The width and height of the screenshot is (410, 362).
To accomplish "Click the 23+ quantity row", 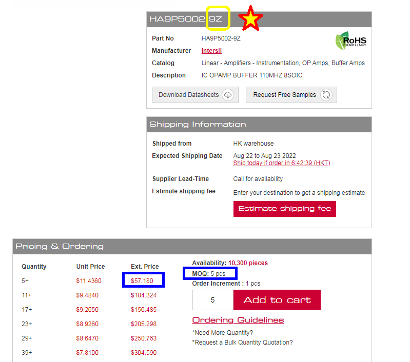I will [x=27, y=324].
